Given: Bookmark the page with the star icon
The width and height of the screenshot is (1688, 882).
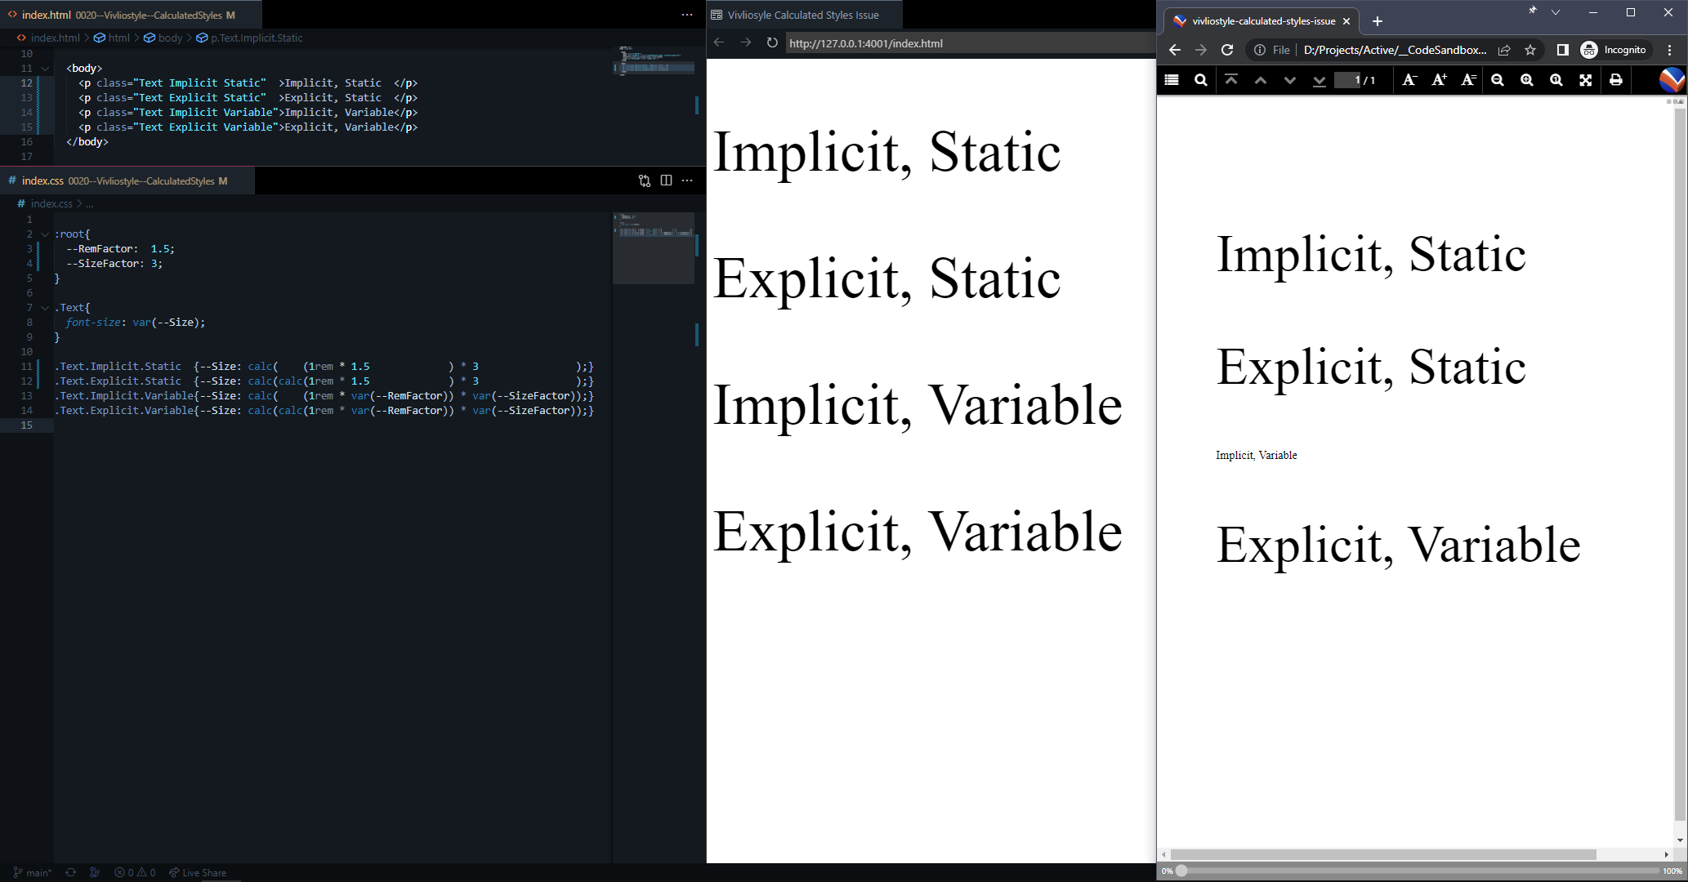Looking at the screenshot, I should pos(1530,50).
